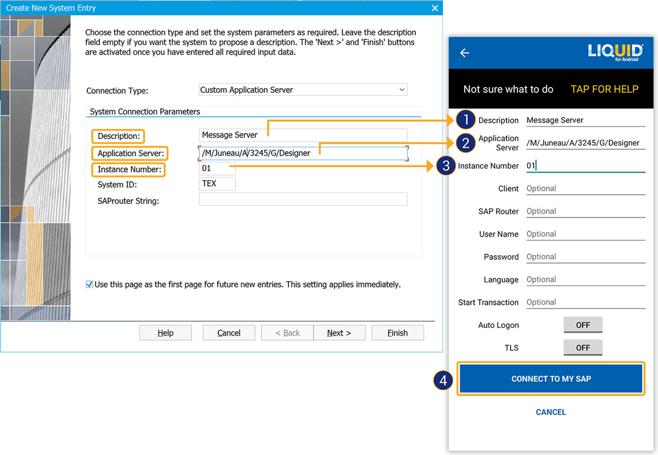Click the System ID field containing TEX
Screen dimensions: 658x455
(x=217, y=184)
